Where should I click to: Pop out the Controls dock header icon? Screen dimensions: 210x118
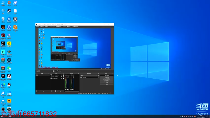coord(113,73)
